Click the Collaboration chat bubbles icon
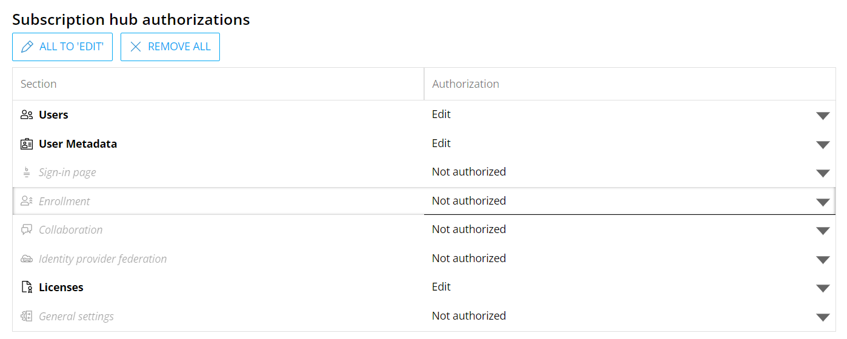 tap(27, 230)
